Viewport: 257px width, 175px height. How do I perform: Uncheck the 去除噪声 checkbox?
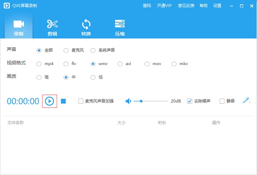click(x=190, y=101)
